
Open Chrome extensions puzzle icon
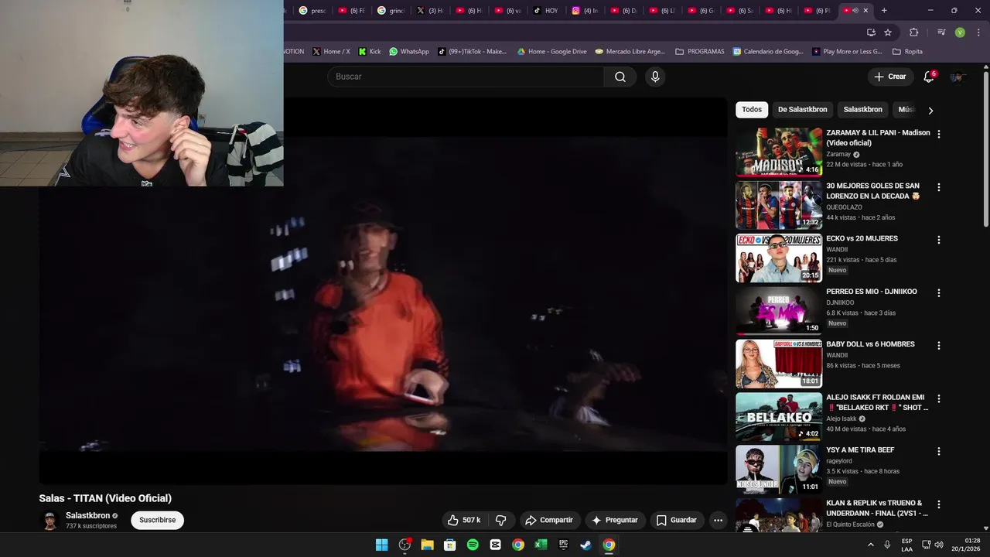(913, 32)
